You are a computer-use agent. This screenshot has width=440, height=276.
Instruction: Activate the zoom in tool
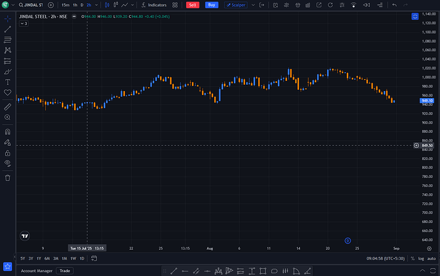[8, 117]
